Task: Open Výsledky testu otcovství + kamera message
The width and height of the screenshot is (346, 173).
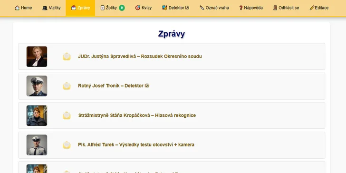Action: (x=172, y=145)
